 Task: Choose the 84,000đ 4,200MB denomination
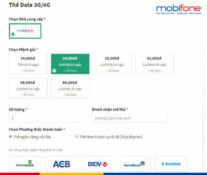pyautogui.click(x=70, y=88)
